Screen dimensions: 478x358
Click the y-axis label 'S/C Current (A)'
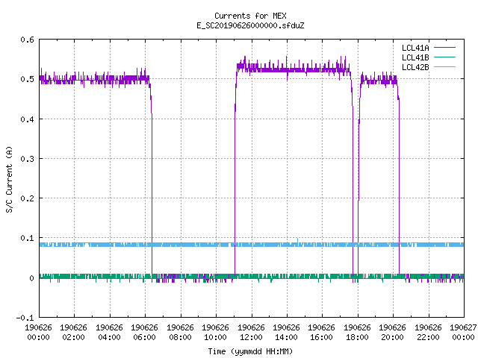tap(10, 179)
